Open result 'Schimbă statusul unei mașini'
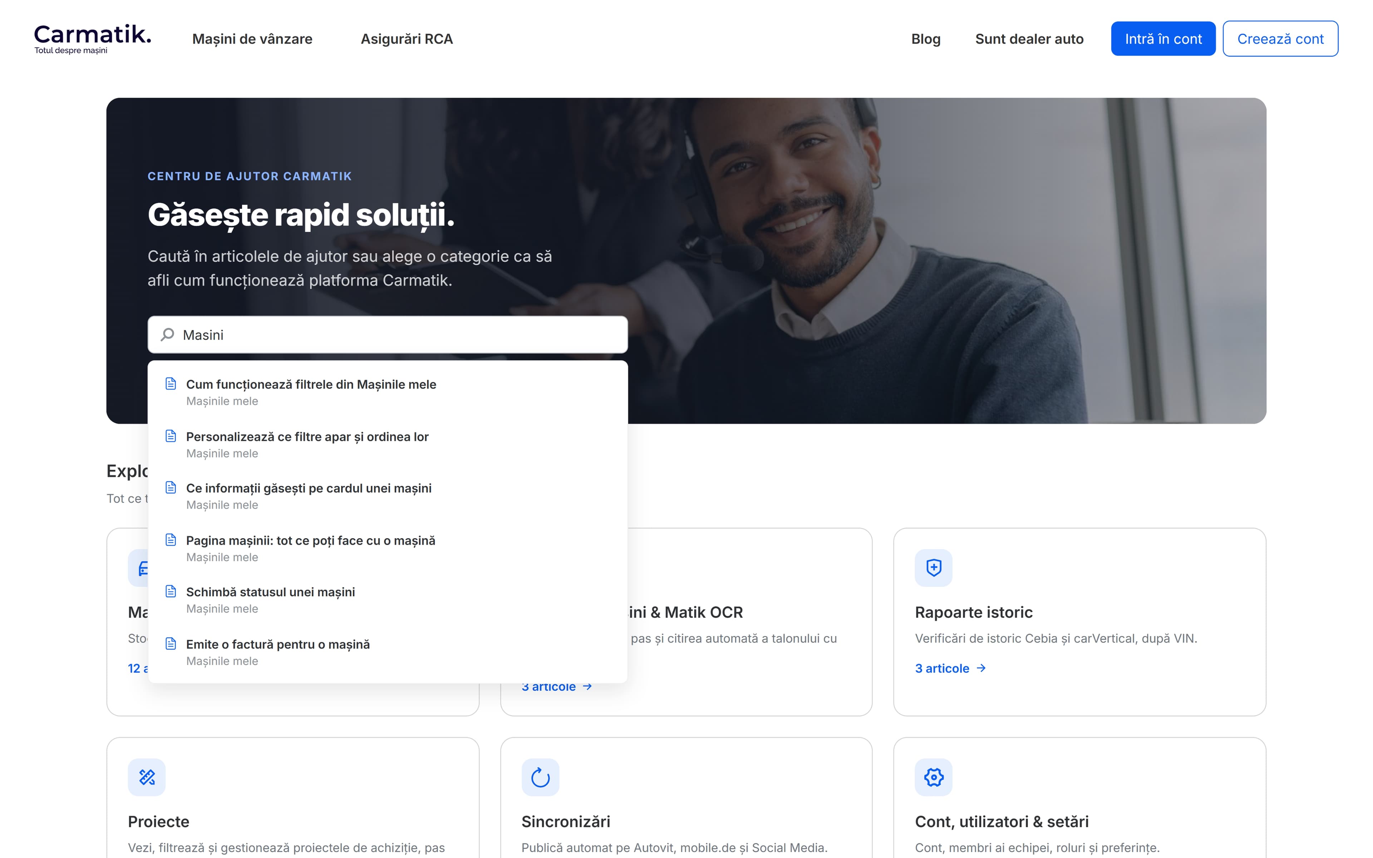 (x=388, y=600)
